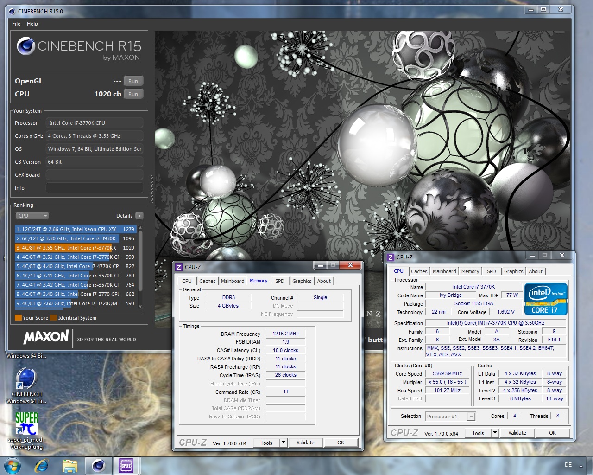Select Cinebench taskbar icon
Screen dimensions: 593x475
coord(98,465)
